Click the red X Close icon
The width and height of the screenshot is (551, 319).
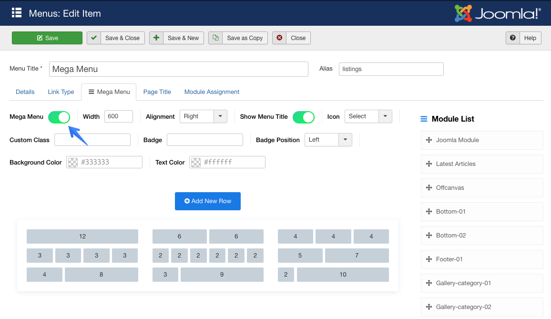tap(279, 38)
